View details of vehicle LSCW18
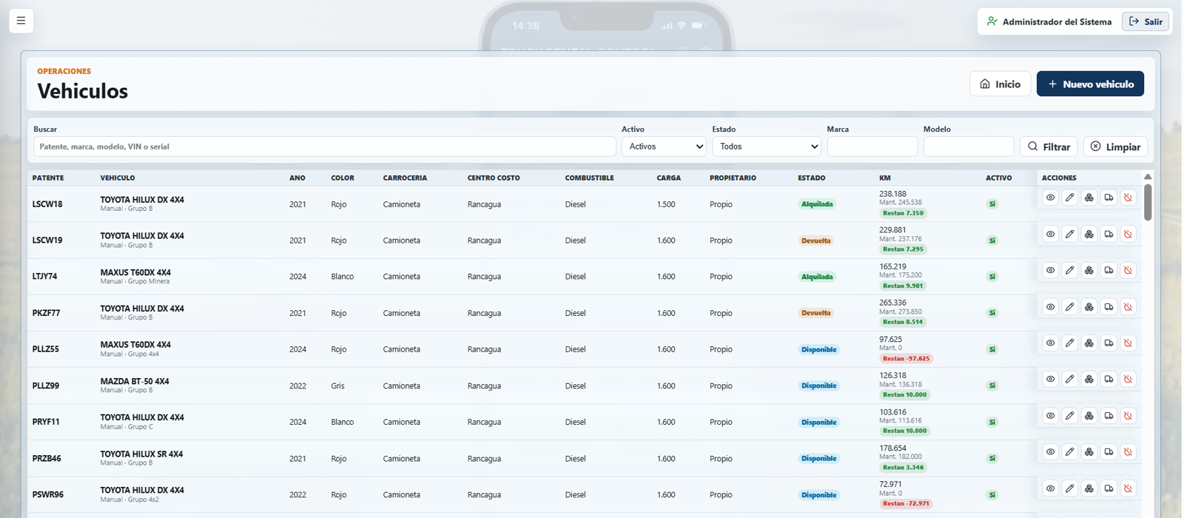1184x518 pixels. 1050,198
